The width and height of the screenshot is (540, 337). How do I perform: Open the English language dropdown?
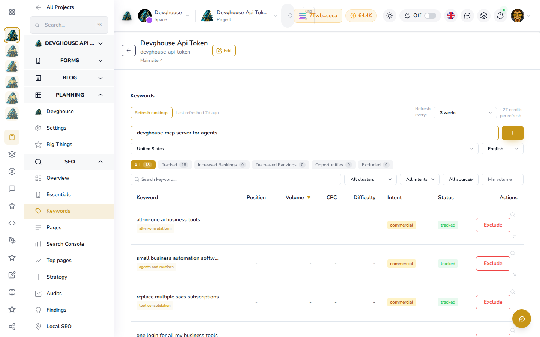coord(502,149)
